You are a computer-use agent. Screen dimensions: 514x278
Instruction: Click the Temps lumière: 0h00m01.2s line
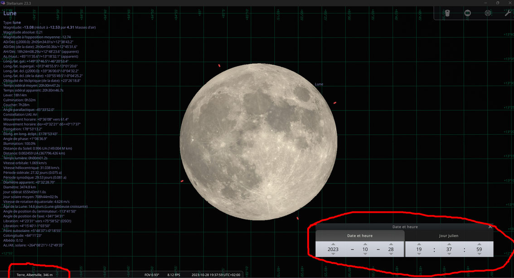tap(25, 158)
